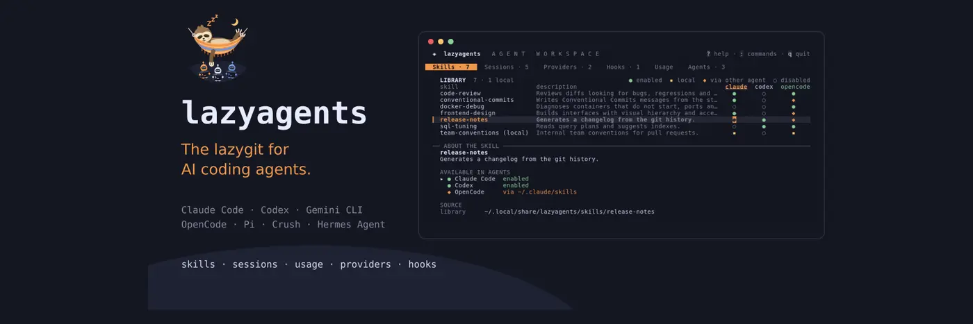Viewport: 973px width, 324px height.
Task: Click the large lazyagents title
Action: (274, 112)
